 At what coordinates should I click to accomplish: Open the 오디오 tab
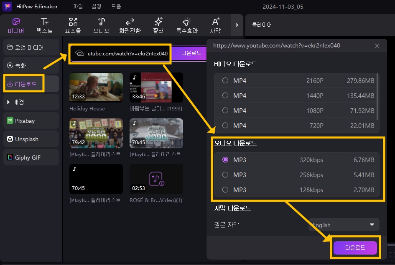pyautogui.click(x=101, y=25)
